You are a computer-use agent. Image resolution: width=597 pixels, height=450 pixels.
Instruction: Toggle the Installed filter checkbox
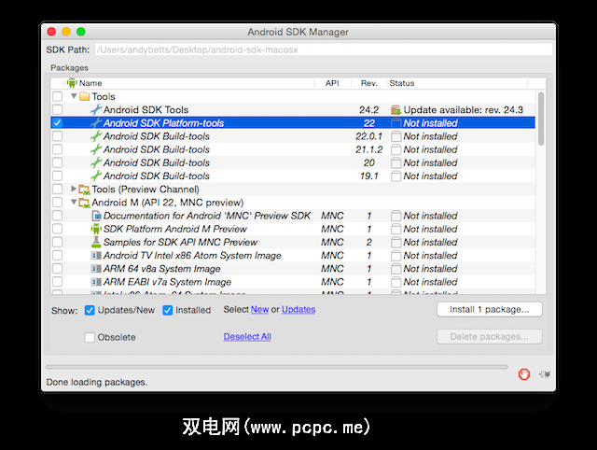[168, 310]
